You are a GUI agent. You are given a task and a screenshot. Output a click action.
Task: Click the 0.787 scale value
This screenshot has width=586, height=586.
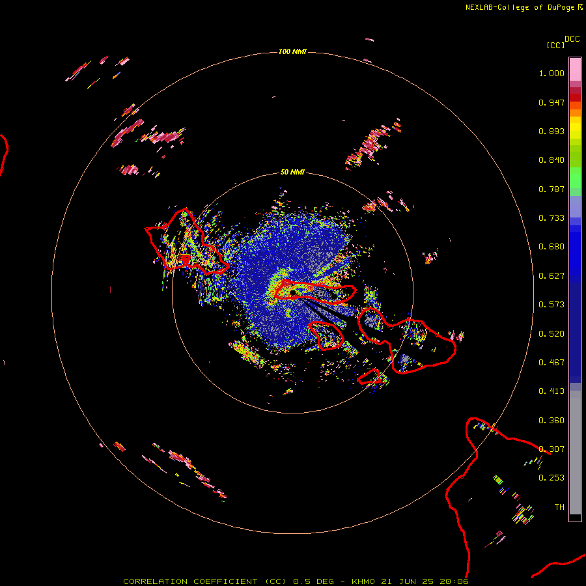click(x=551, y=189)
